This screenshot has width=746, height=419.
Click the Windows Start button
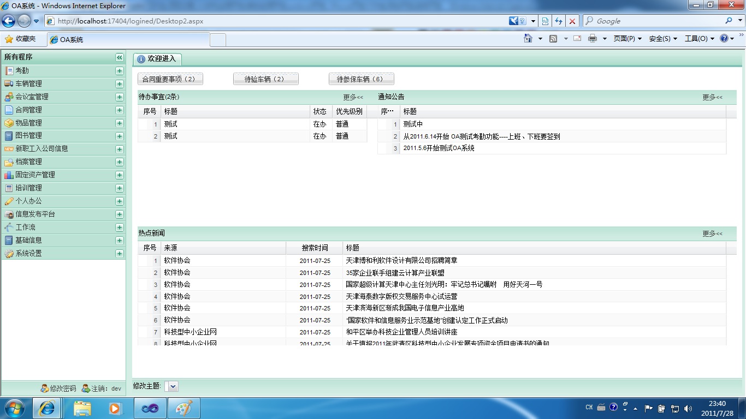click(x=14, y=408)
